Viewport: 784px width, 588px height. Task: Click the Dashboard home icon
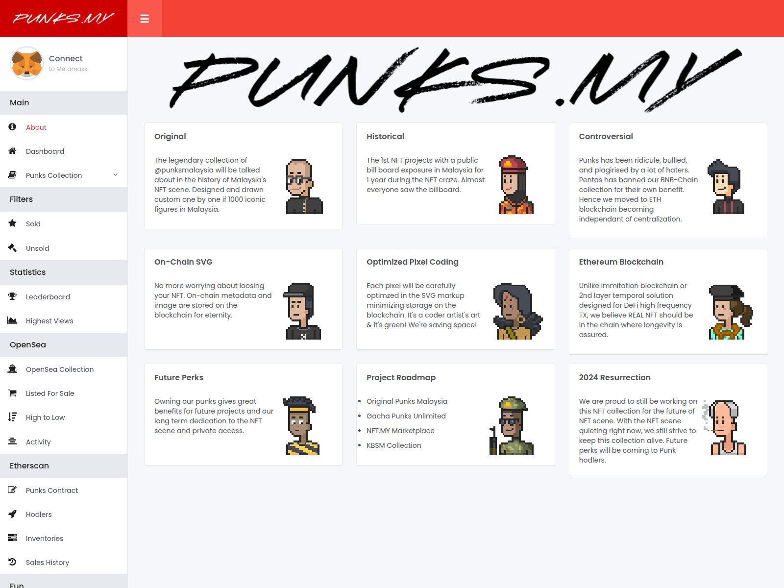coord(12,151)
